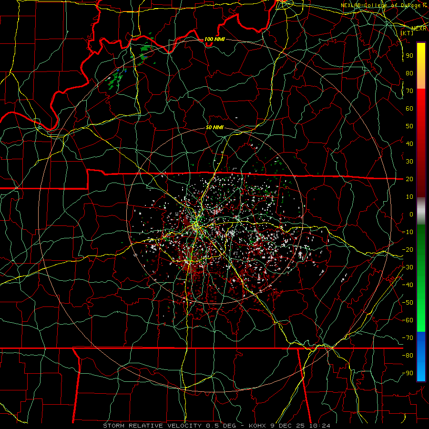Click the positive 70 scale value
Screen dimensions: 429x429
409,91
